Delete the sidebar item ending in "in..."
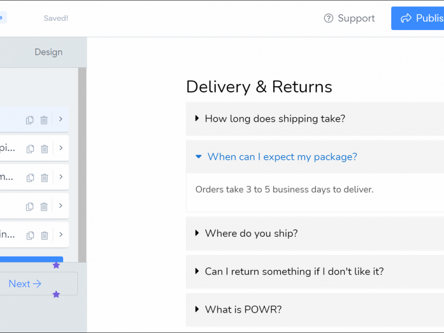 point(44,235)
